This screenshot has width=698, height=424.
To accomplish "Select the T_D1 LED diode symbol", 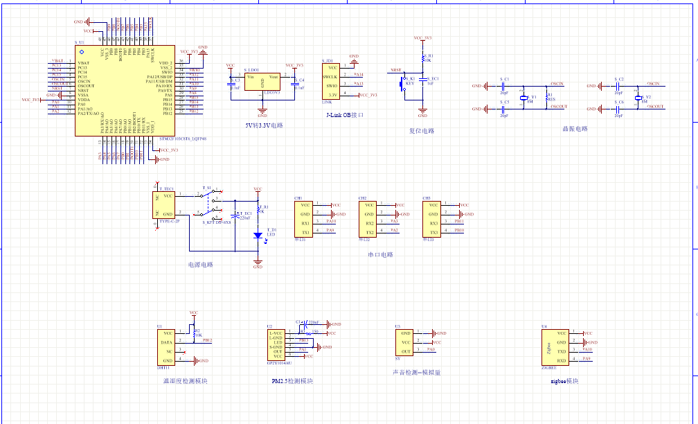I will [258, 235].
